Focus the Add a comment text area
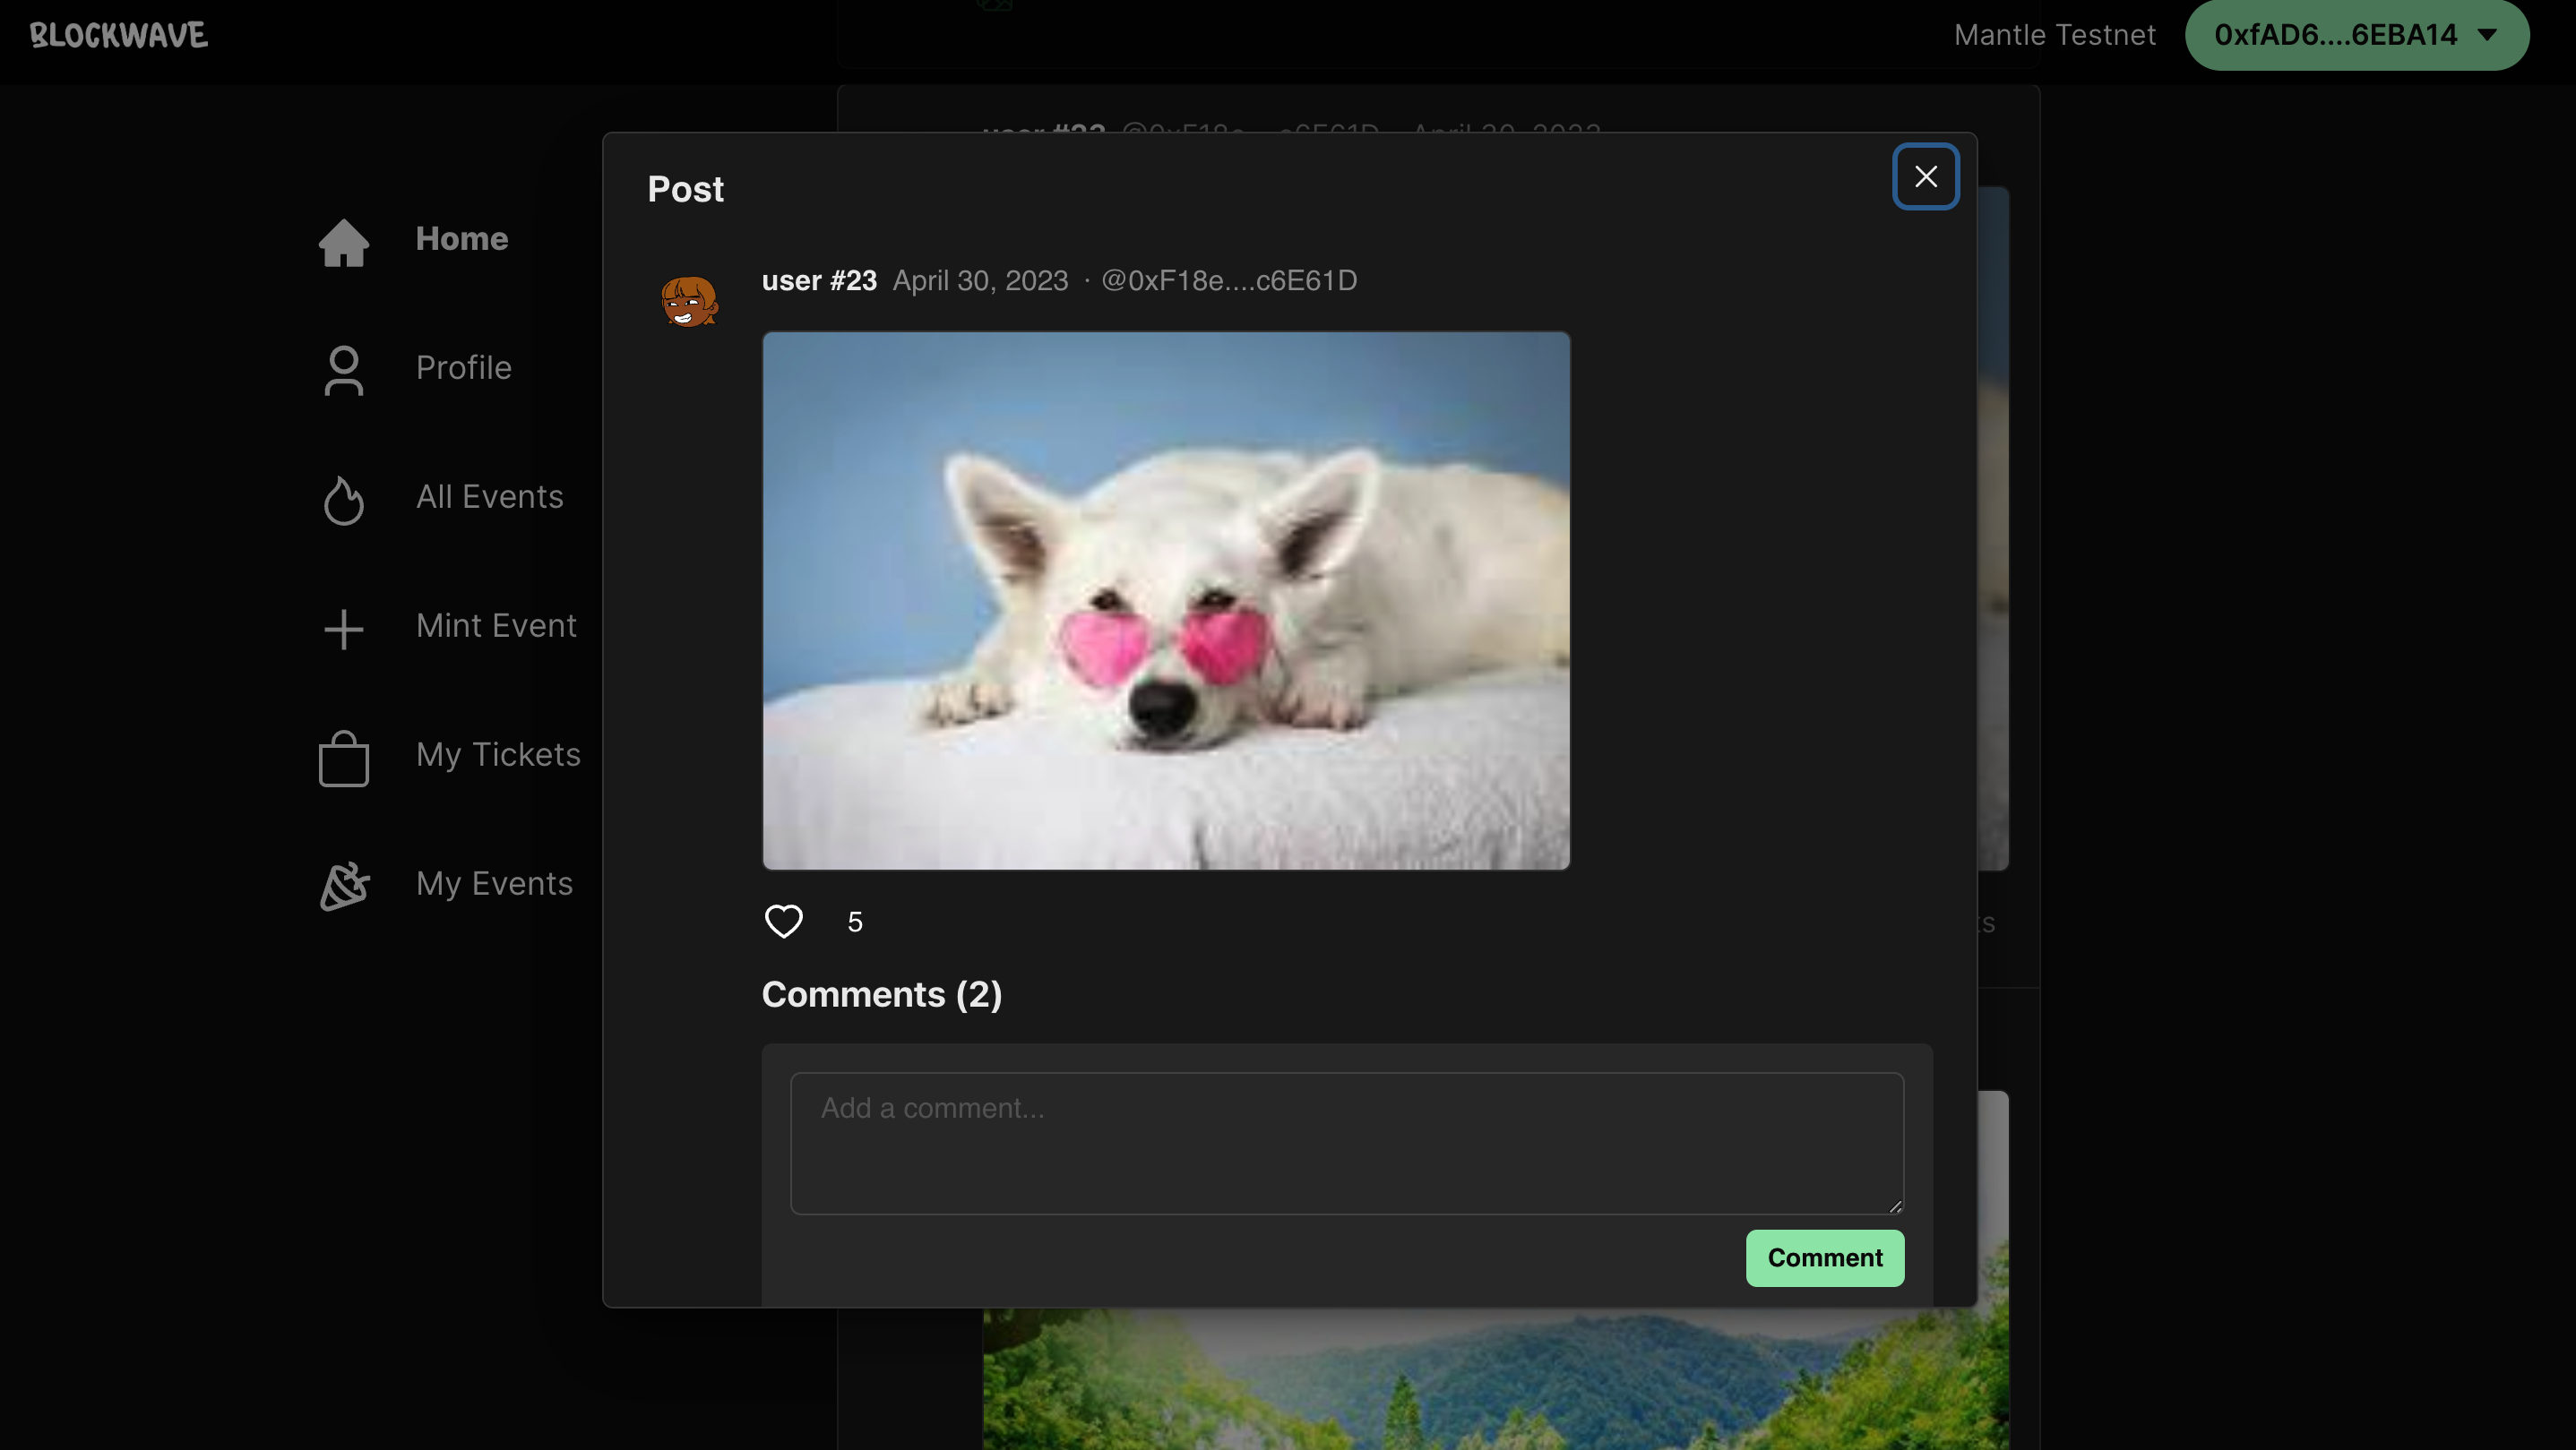The image size is (2576, 1450). pos(1346,1143)
